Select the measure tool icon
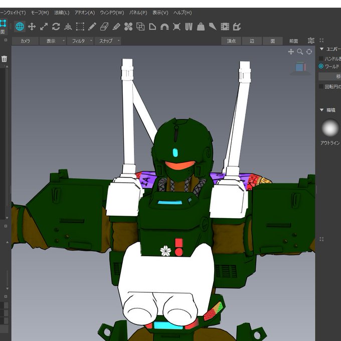 [x=237, y=27]
